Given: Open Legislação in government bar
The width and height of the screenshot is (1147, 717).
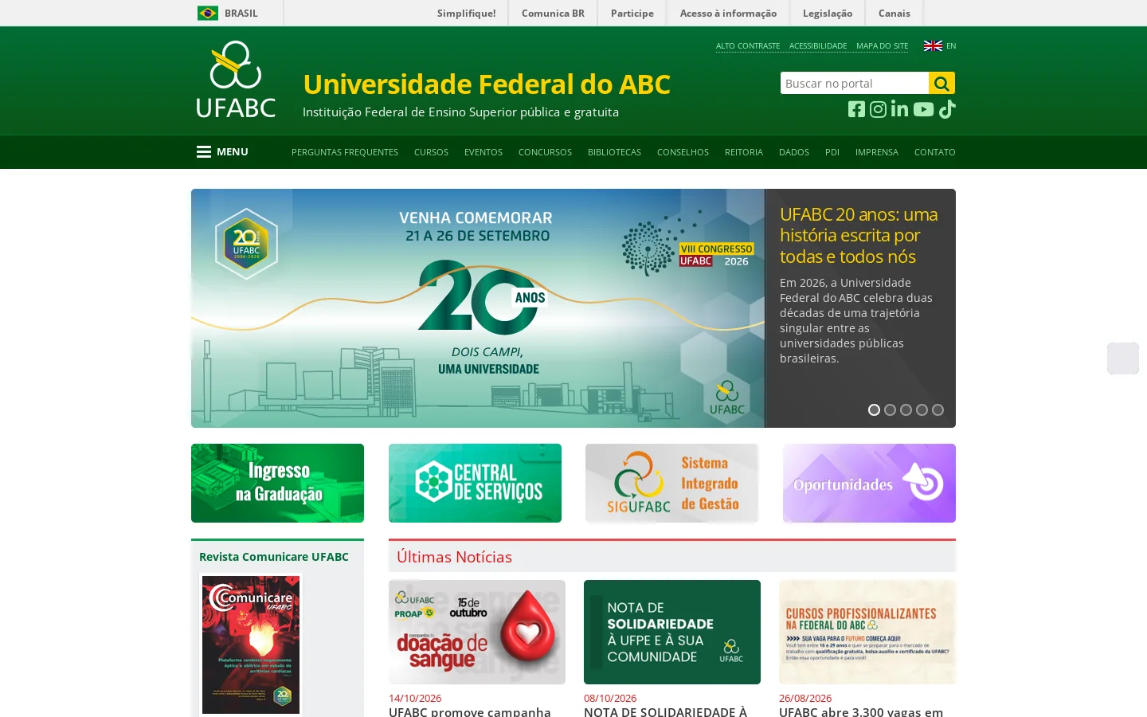Looking at the screenshot, I should (x=828, y=13).
